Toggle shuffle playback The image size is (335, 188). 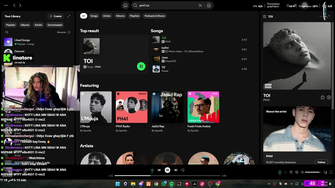[x=152, y=170]
